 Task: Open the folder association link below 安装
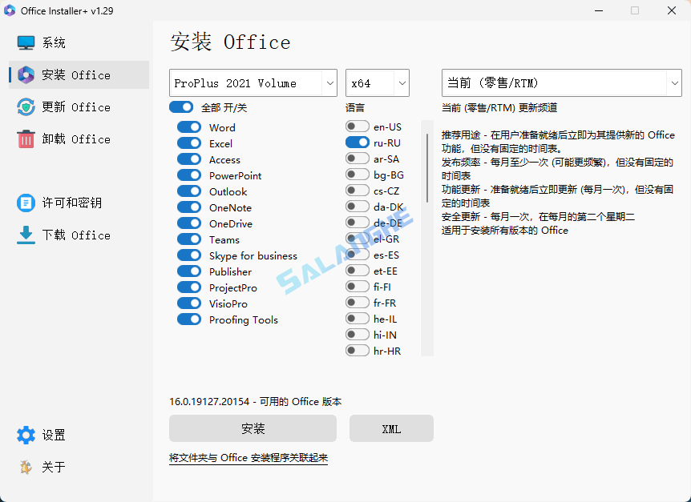coord(249,458)
